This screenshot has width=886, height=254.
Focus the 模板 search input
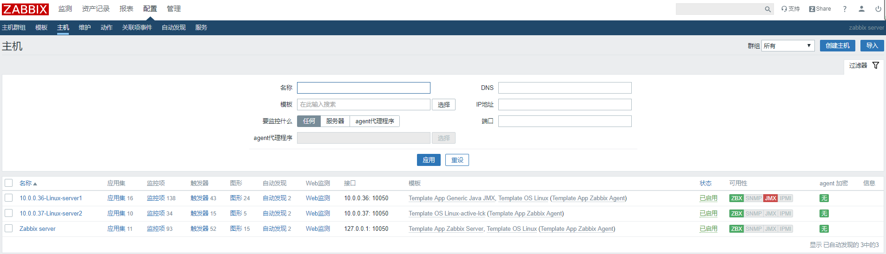364,105
